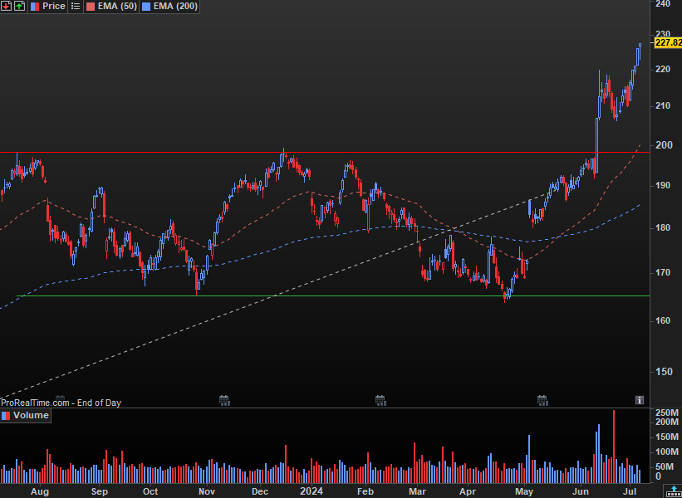The width and height of the screenshot is (682, 498).
Task: Click the Jun label on time axis
Action: tap(581, 491)
